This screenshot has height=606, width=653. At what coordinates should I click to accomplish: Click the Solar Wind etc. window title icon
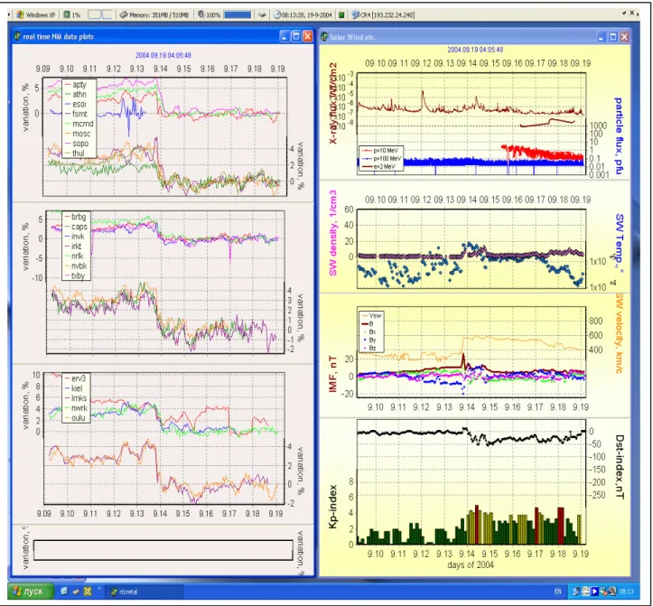click(324, 37)
